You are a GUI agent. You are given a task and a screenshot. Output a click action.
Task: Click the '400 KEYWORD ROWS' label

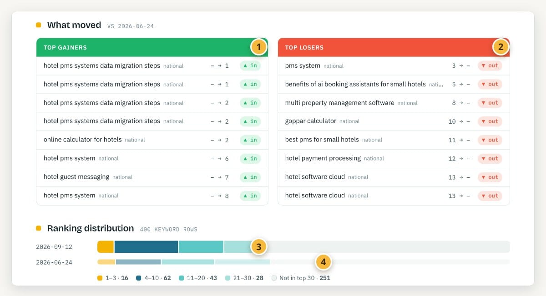point(169,230)
